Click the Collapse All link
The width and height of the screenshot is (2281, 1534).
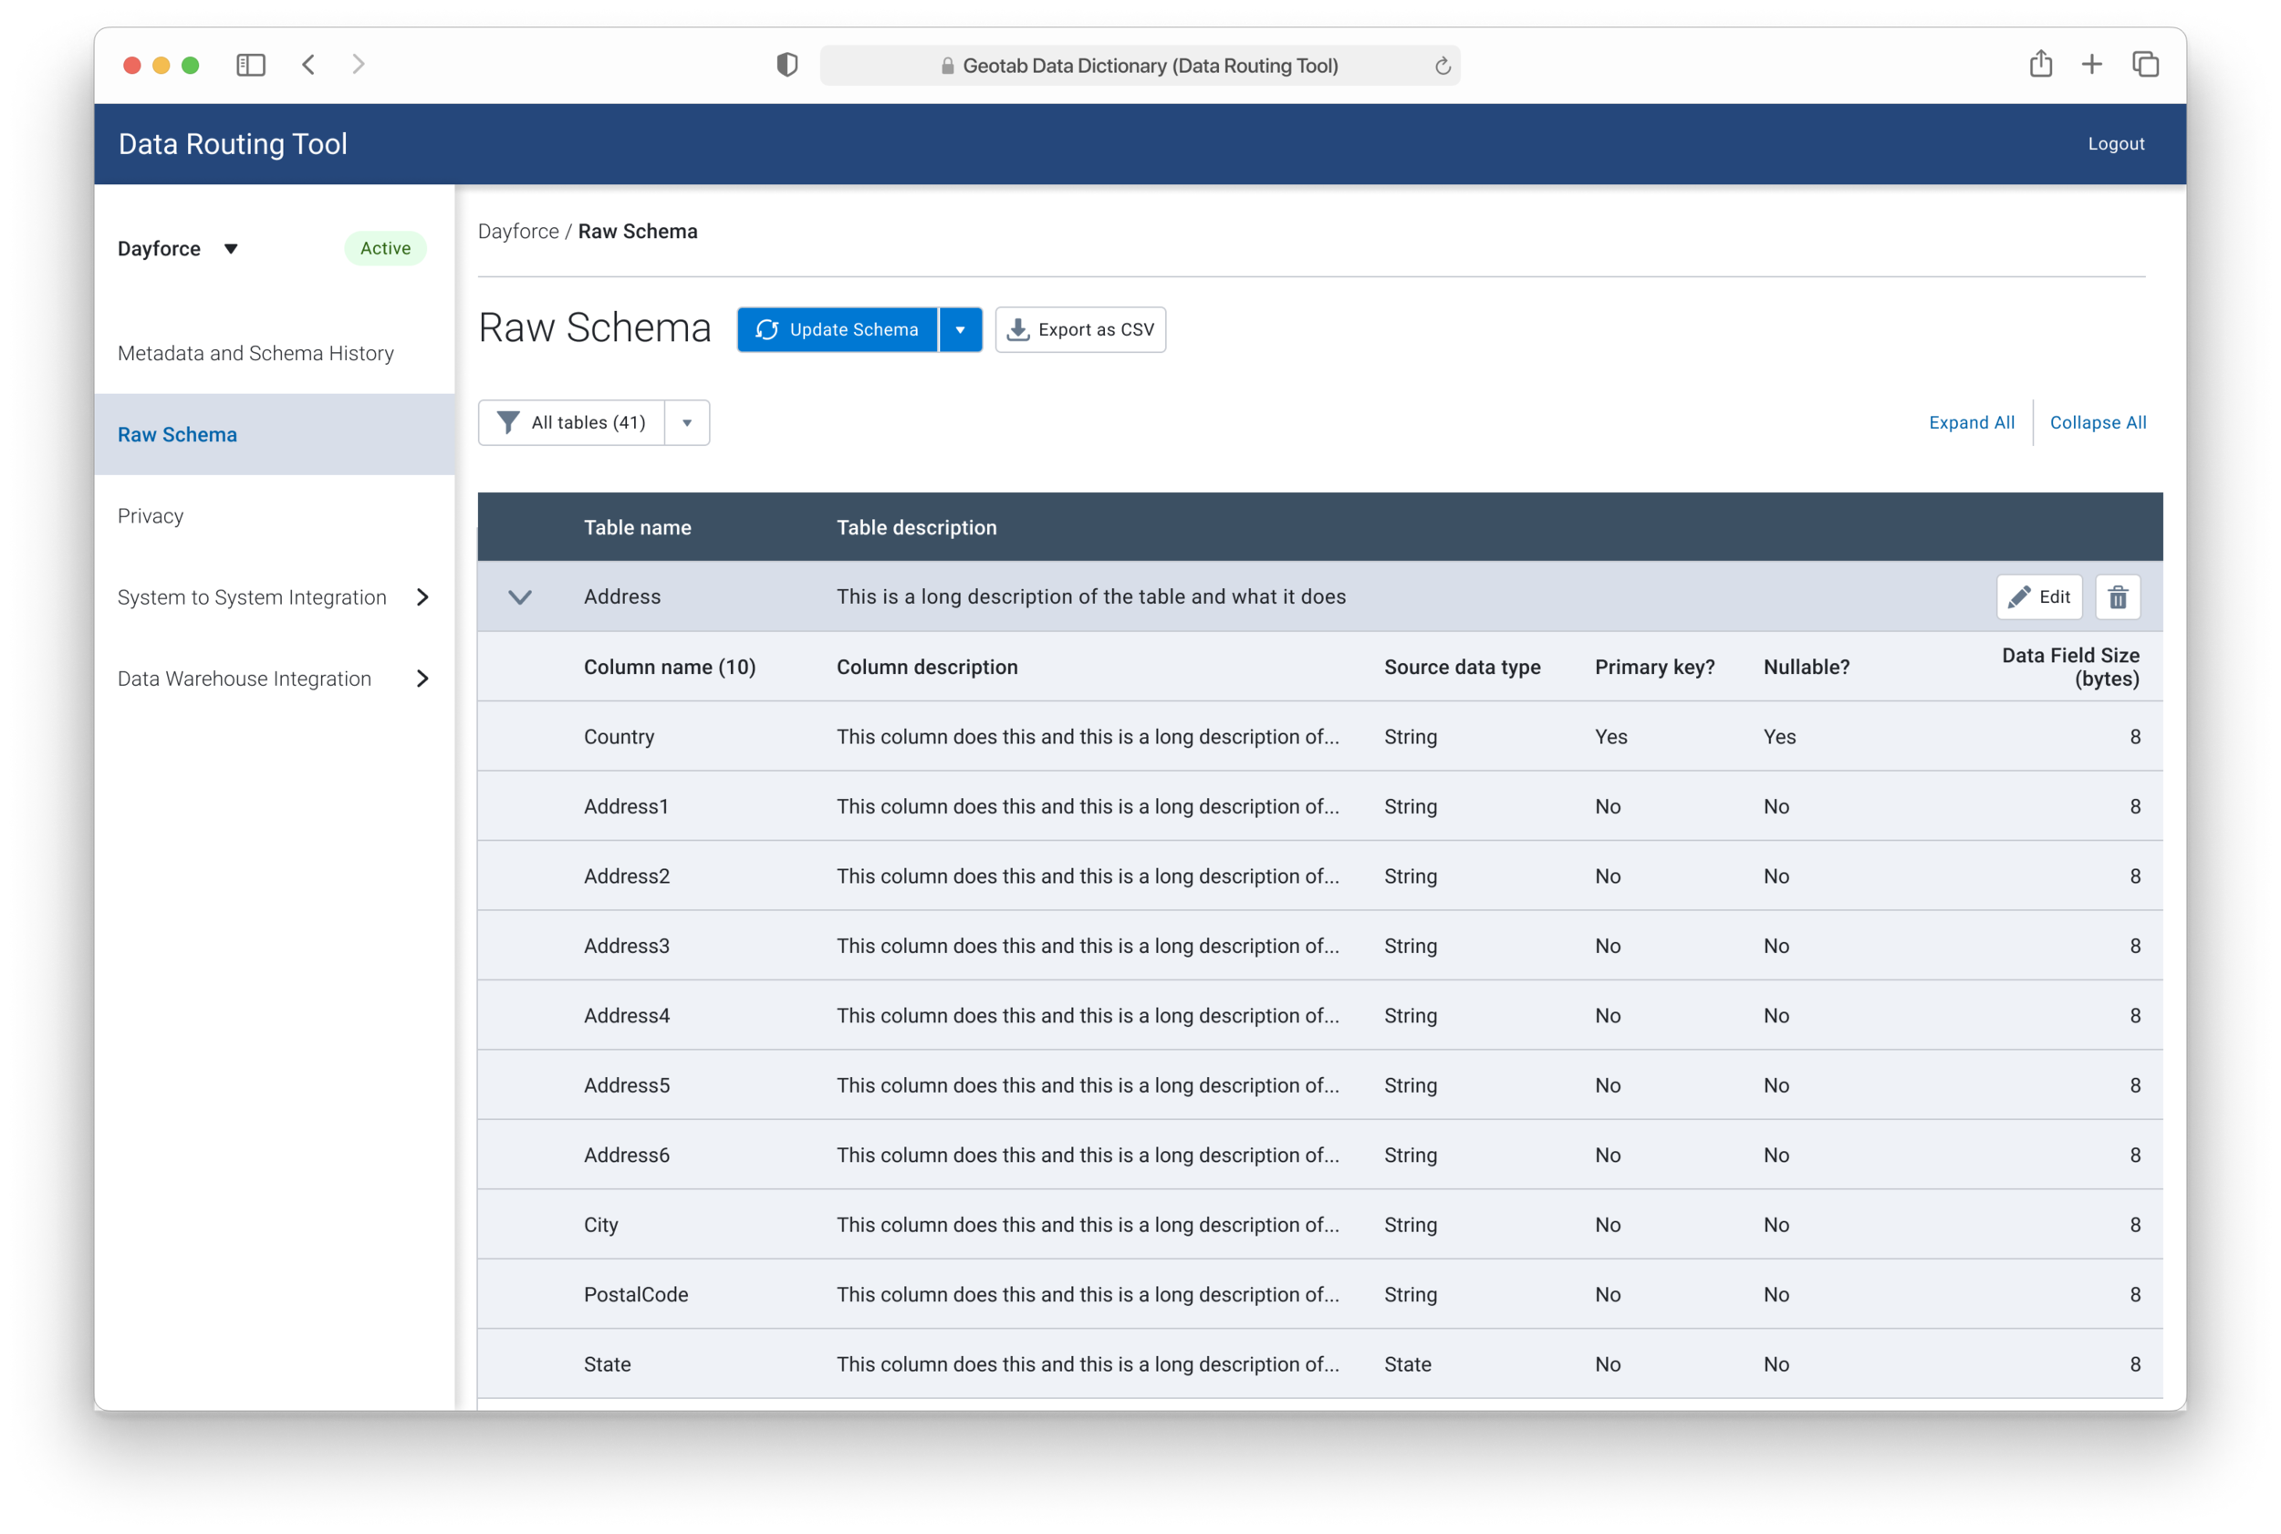[x=2097, y=422]
